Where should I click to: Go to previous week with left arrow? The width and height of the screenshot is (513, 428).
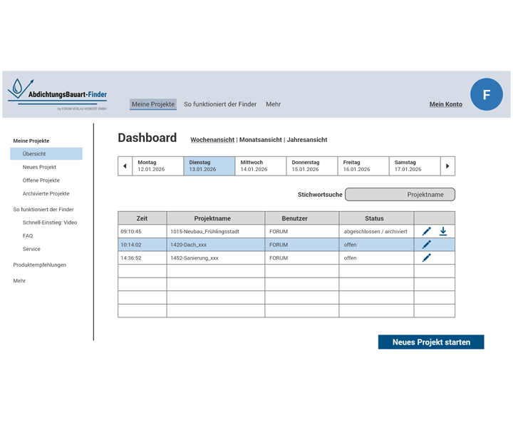[x=125, y=166]
